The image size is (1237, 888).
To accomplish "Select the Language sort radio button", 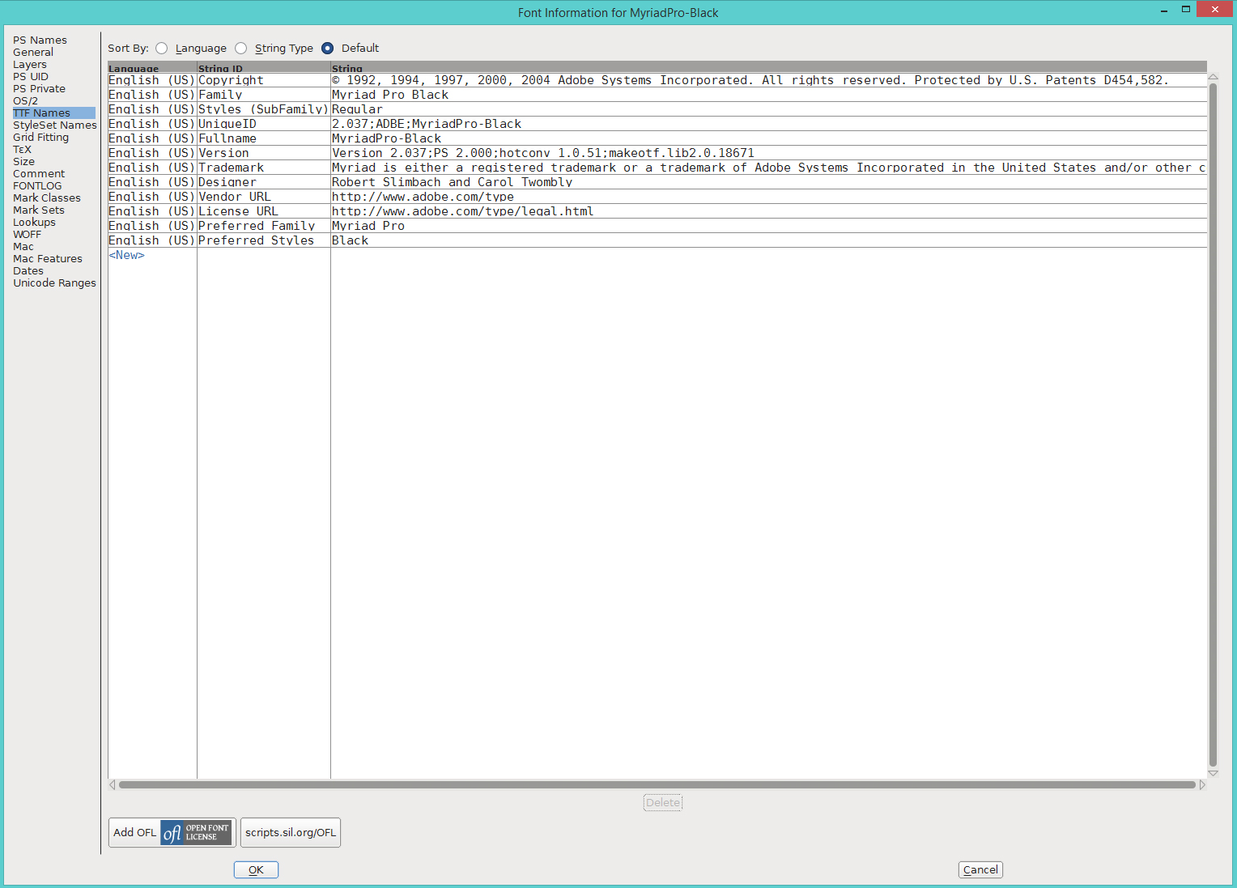I will (x=162, y=49).
